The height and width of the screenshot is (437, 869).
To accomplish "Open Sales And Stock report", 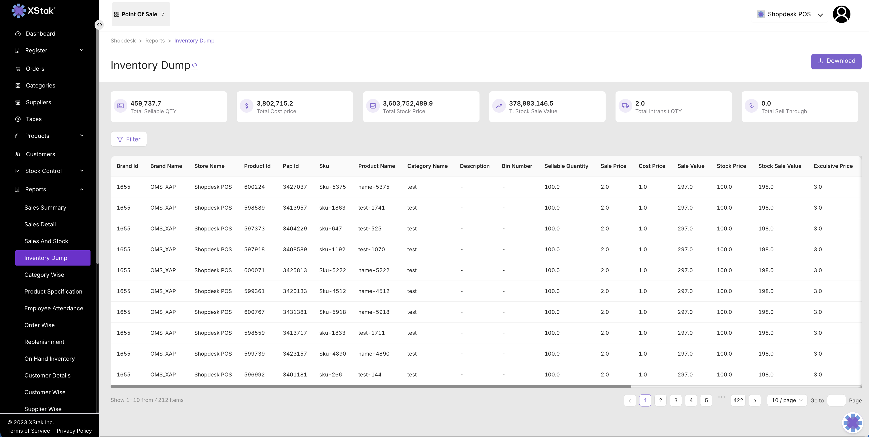I will [x=46, y=241].
